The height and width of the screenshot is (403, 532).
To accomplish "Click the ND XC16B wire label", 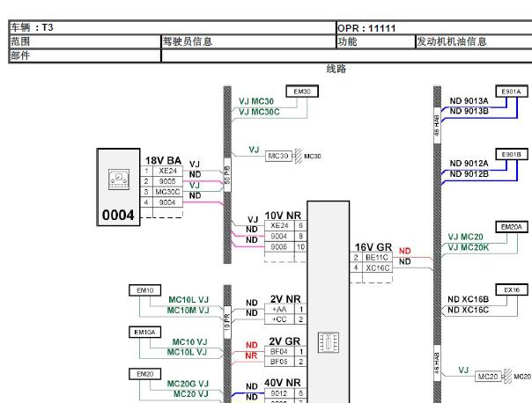I will coord(469,299).
